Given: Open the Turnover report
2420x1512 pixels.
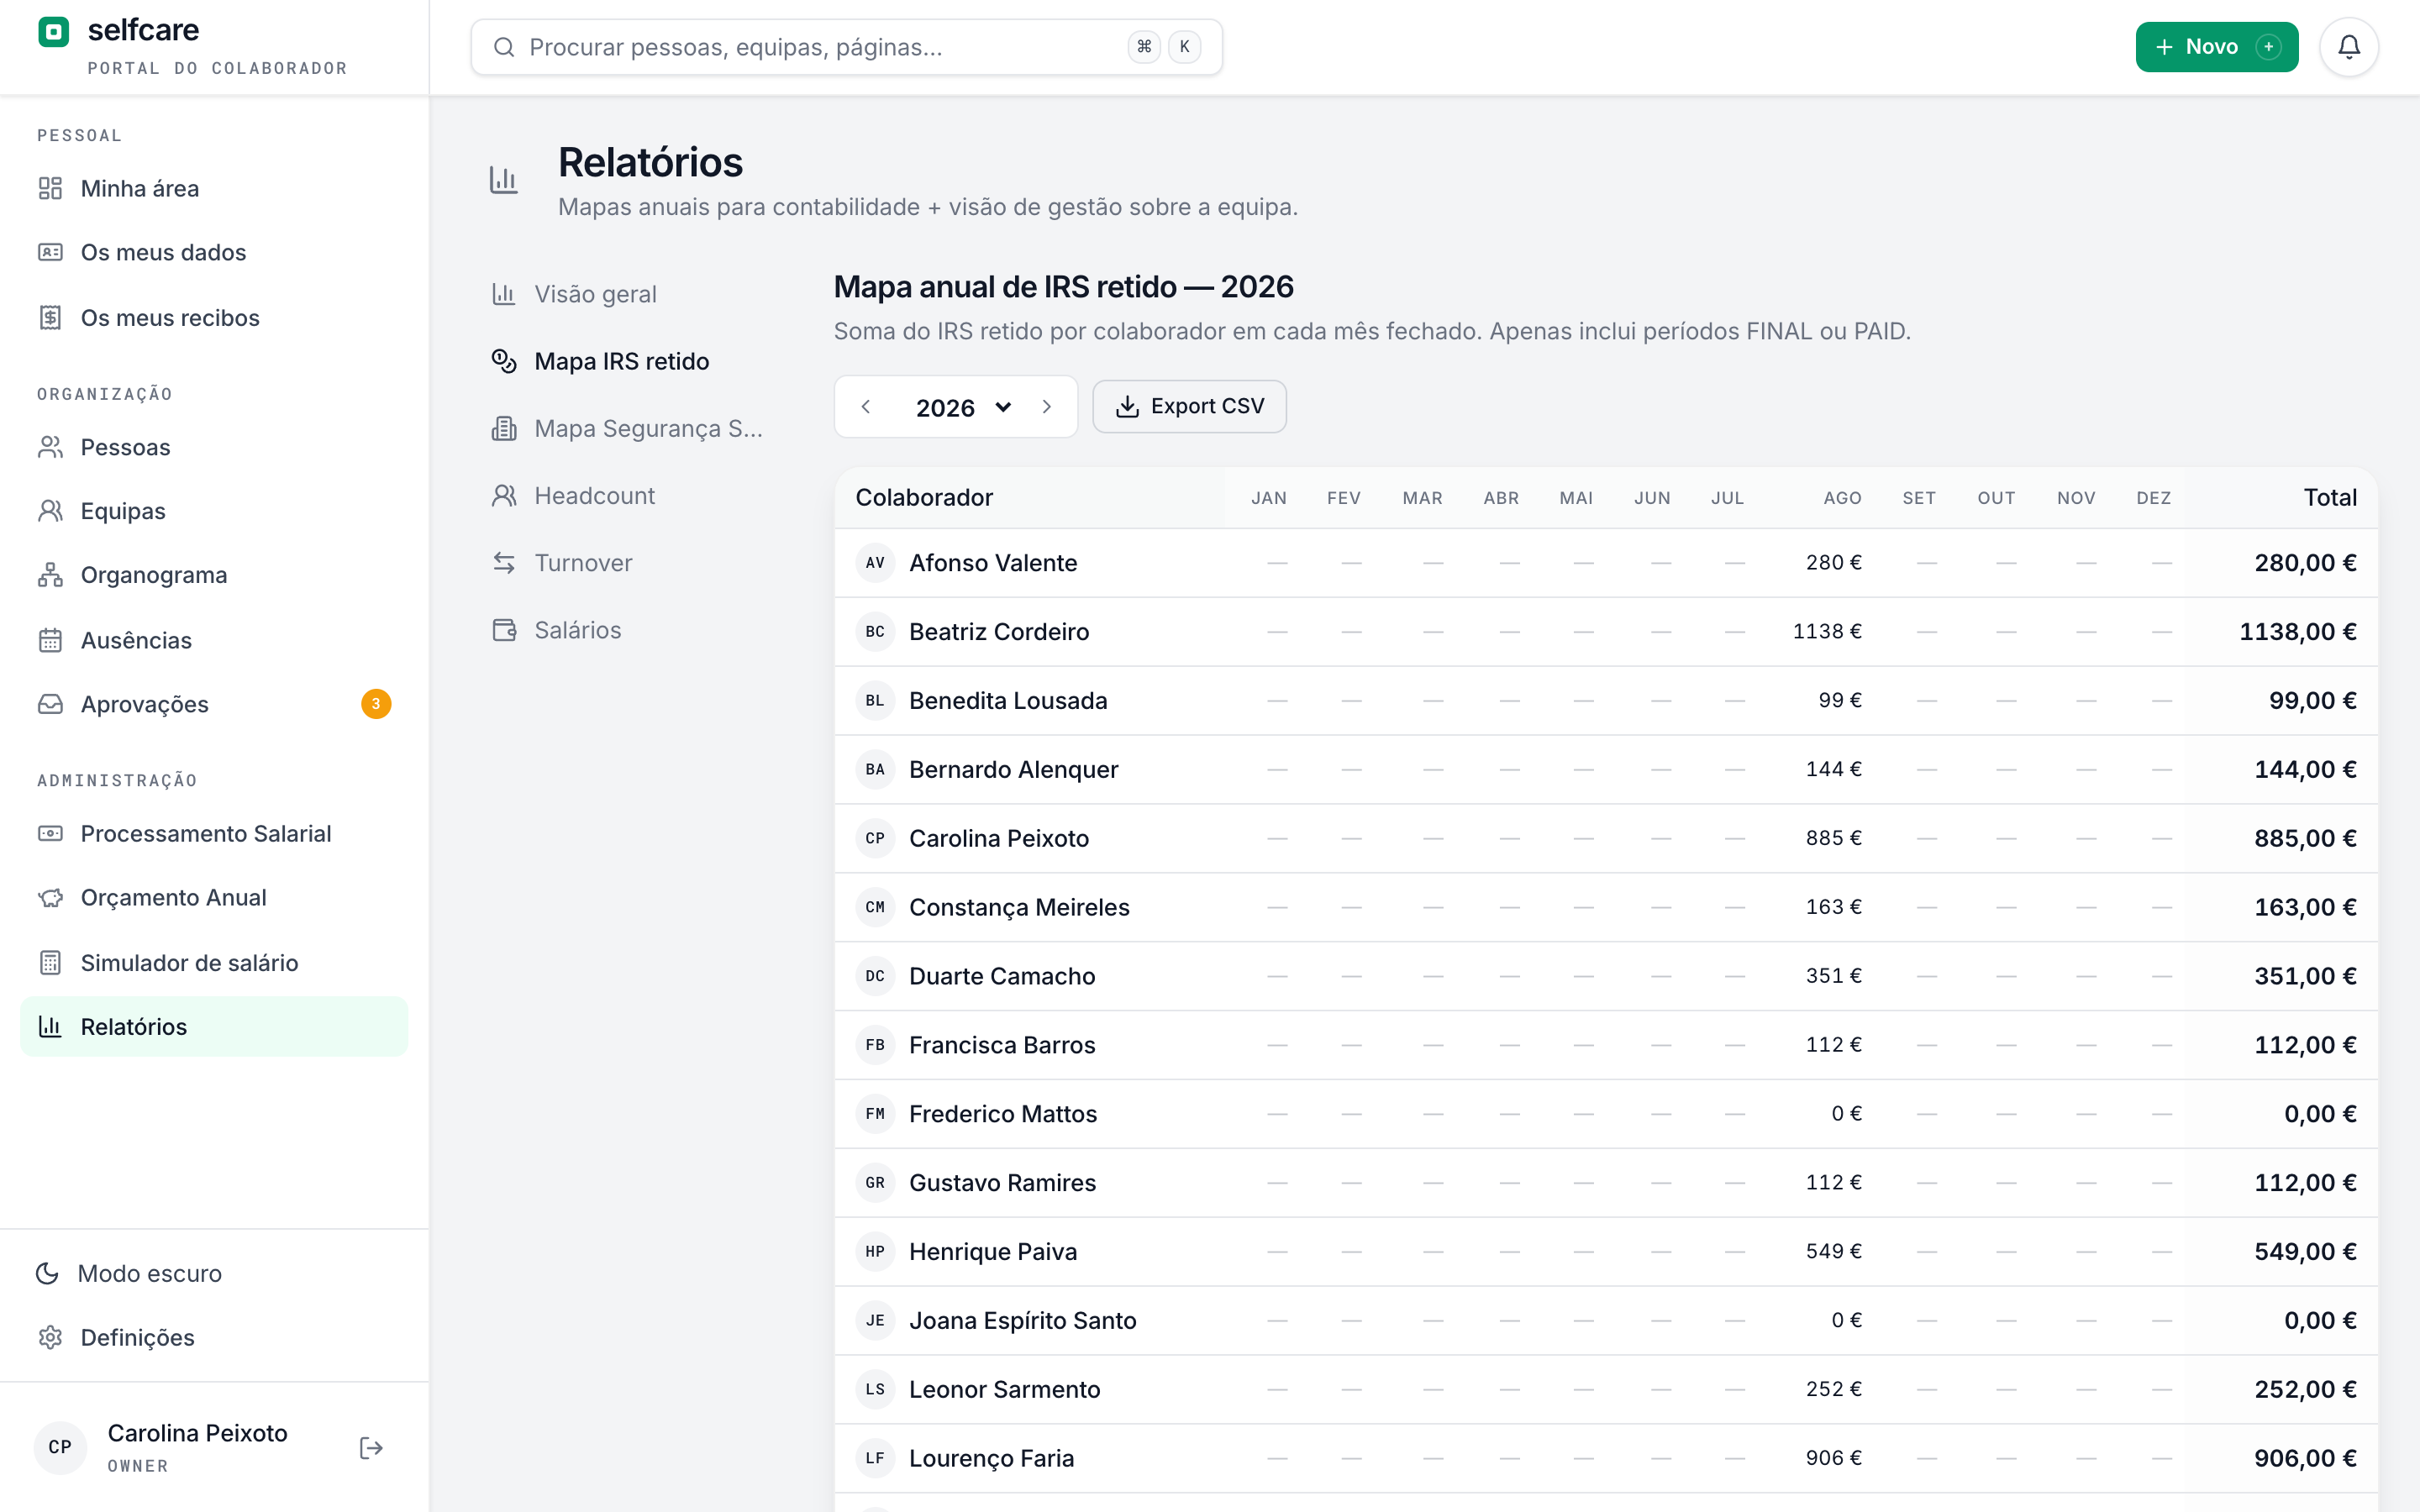Looking at the screenshot, I should pyautogui.click(x=630, y=562).
